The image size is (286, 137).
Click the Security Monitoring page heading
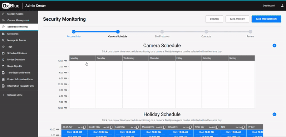pos(64,19)
